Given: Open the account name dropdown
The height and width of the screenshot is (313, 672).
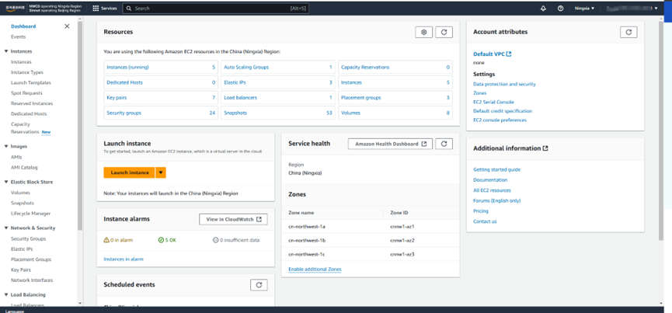Looking at the screenshot, I should 633,8.
